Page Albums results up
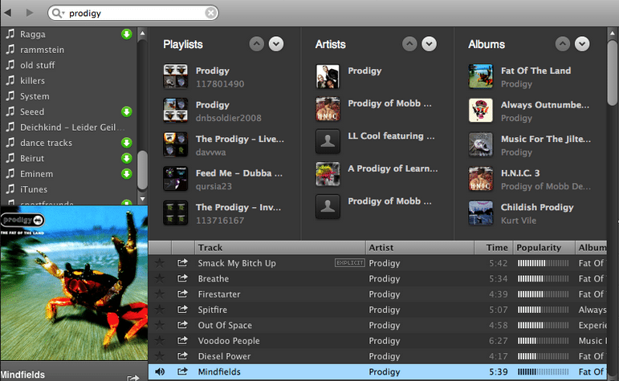Viewport: 619px width, 381px height. click(x=563, y=44)
